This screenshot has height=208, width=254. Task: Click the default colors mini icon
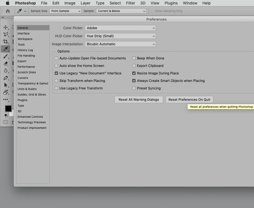pyautogui.click(x=6, y=115)
